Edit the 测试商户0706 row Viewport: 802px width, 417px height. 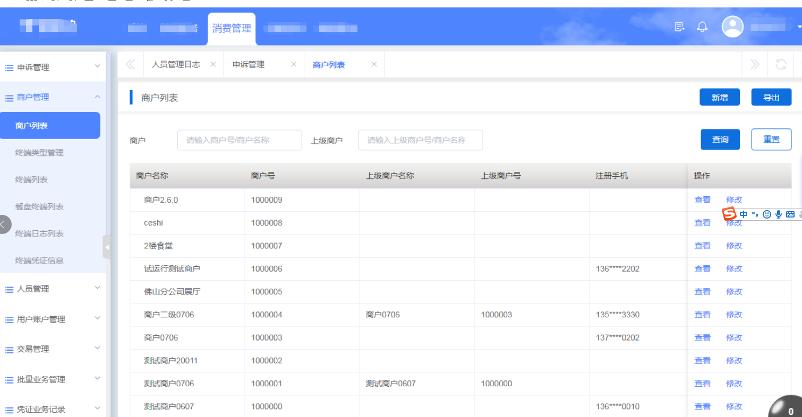click(734, 384)
